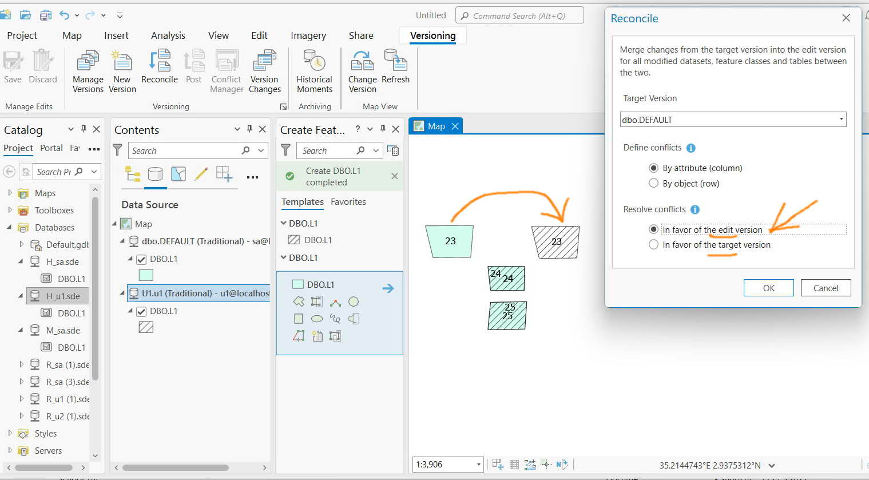
Task: Open Historical Moments in Archiving group
Action: coord(314,72)
